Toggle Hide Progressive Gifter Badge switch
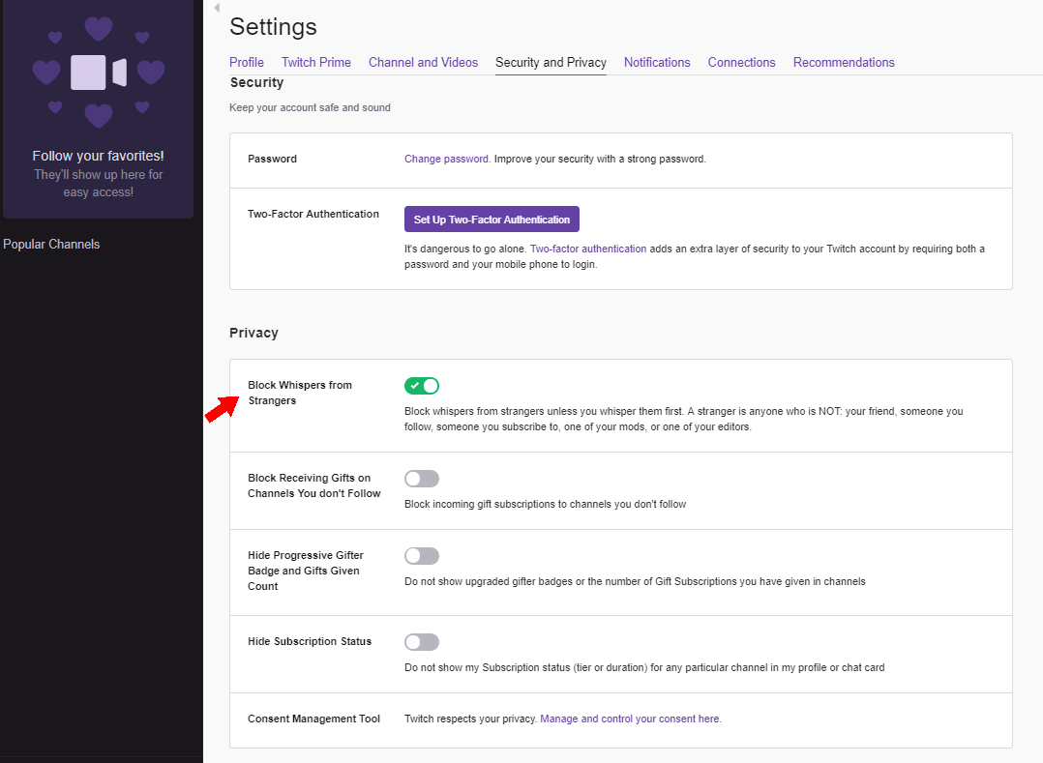The image size is (1043, 763). (x=422, y=556)
